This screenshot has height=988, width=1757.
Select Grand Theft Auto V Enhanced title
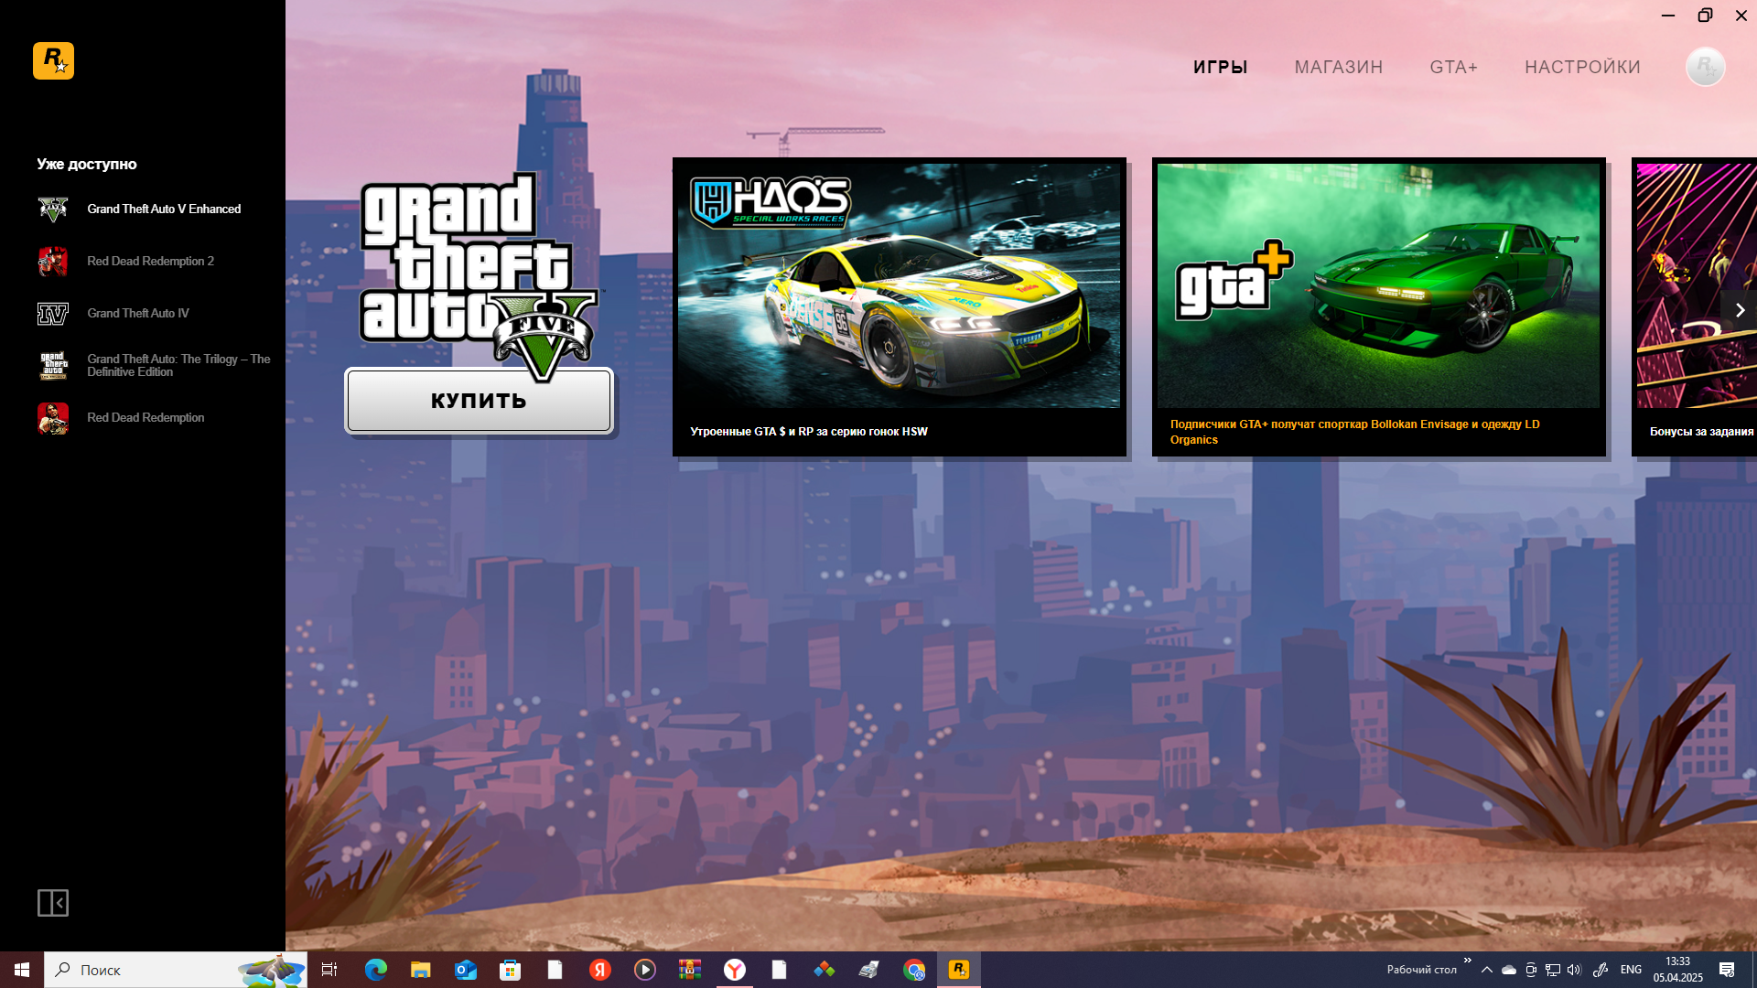click(x=164, y=209)
